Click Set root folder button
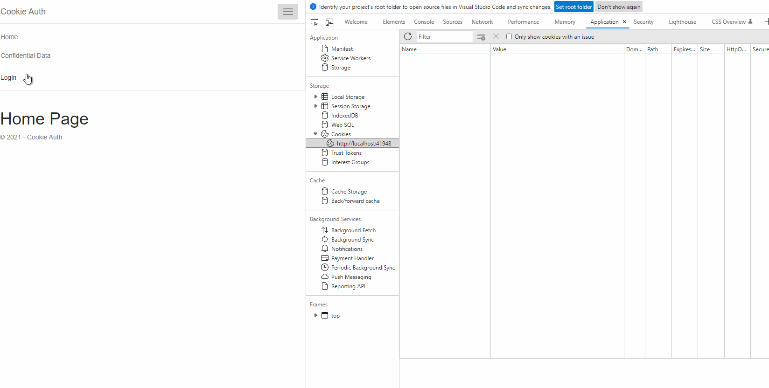Viewport: 769px width, 388px height. 573,7
